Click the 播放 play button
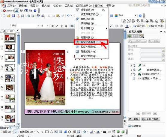 click(134, 119)
